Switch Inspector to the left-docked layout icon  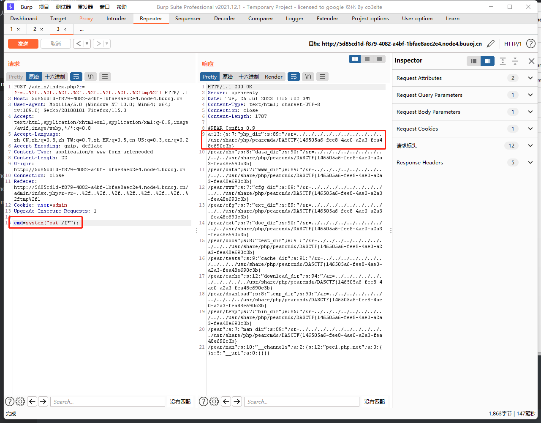pyautogui.click(x=473, y=61)
